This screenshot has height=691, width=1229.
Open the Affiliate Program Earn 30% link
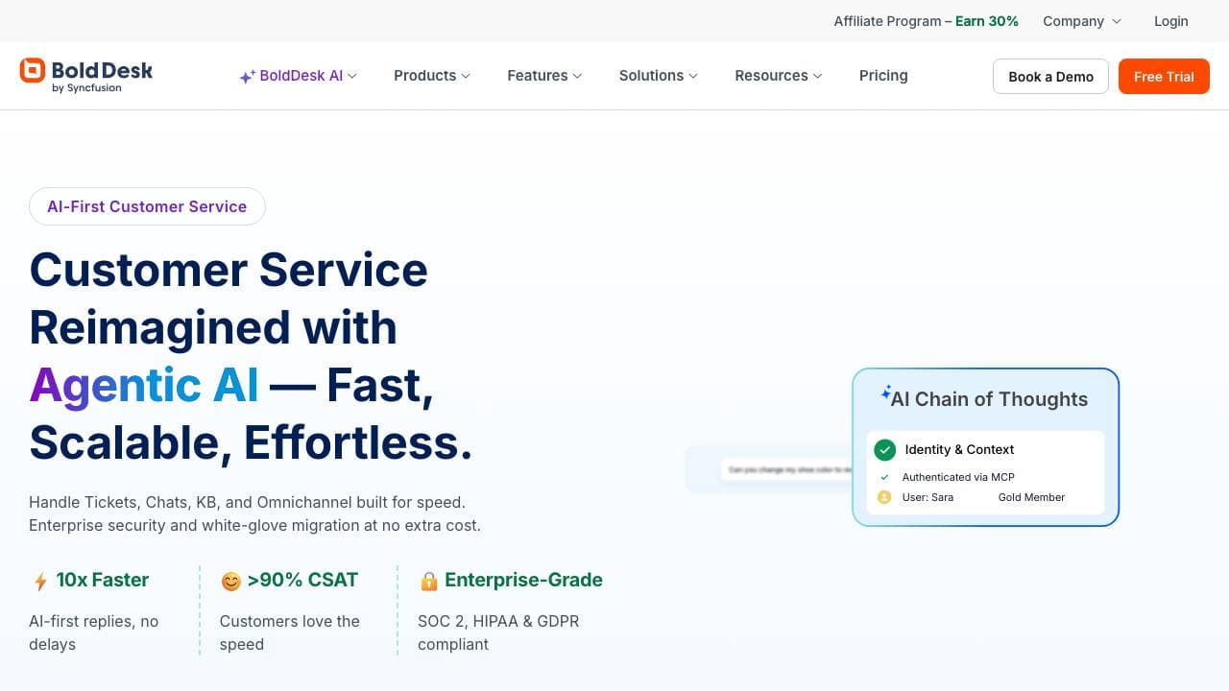point(925,20)
